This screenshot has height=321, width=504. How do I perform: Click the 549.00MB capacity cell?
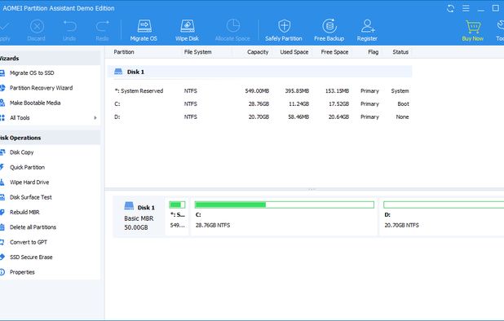257,91
